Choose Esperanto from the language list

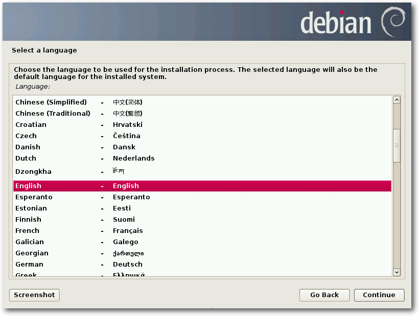tap(202, 197)
